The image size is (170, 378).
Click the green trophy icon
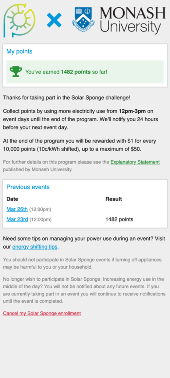click(x=16, y=72)
